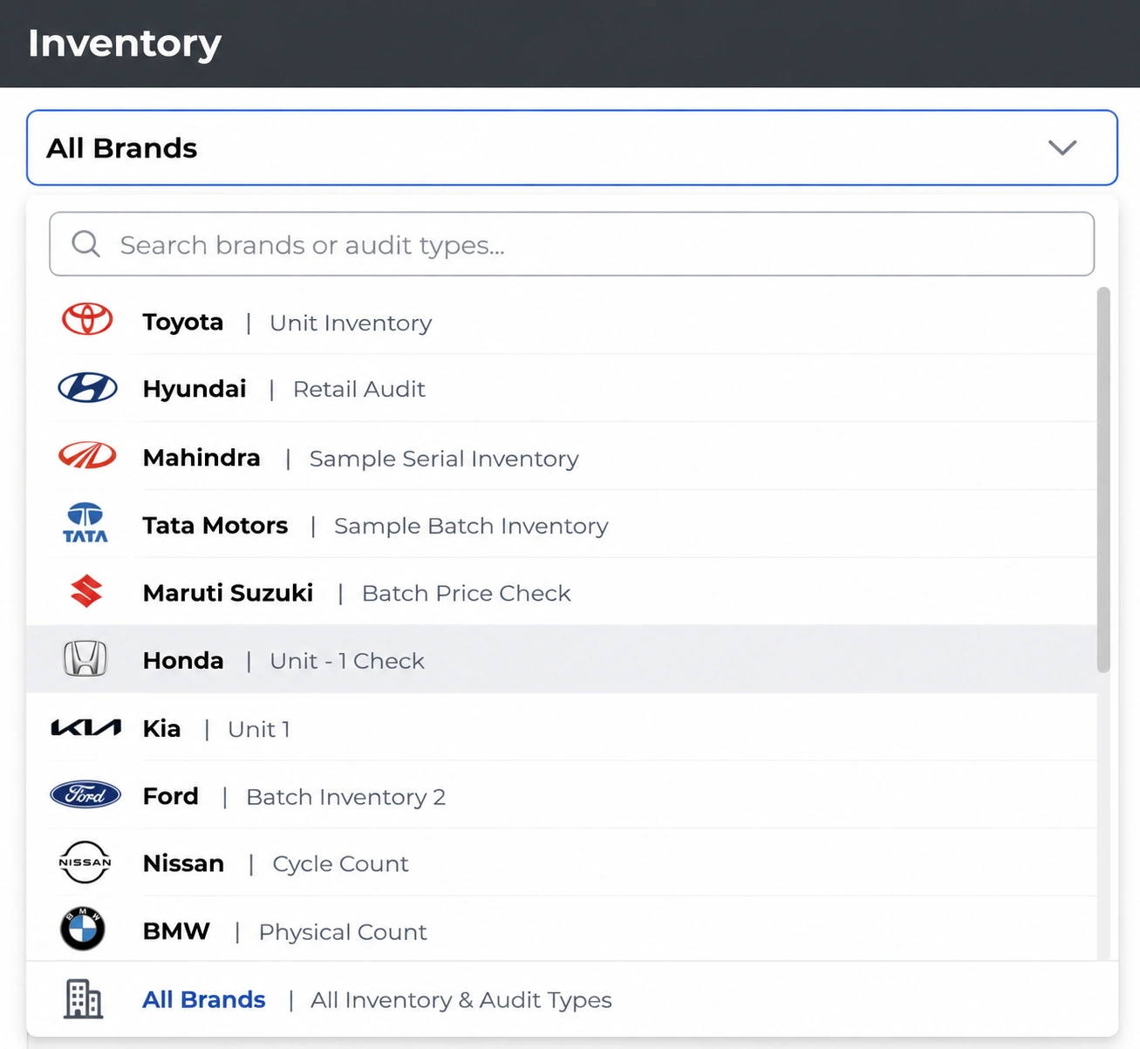Image resolution: width=1140 pixels, height=1049 pixels.
Task: Click the All Brands combo box label
Action: click(122, 148)
